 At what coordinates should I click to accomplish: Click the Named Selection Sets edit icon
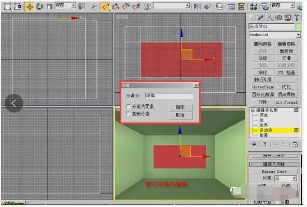pos(148,7)
